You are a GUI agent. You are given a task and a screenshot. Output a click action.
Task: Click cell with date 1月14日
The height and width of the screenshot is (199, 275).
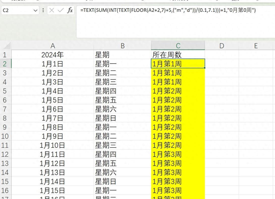[x=53, y=181]
